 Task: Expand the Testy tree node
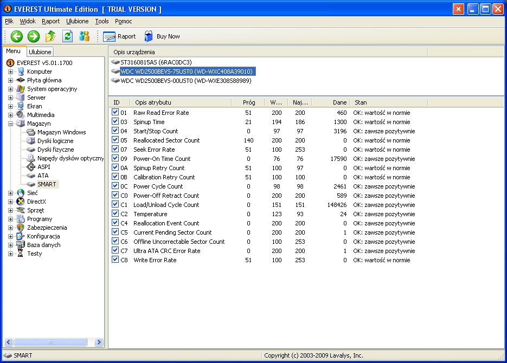[x=10, y=254]
